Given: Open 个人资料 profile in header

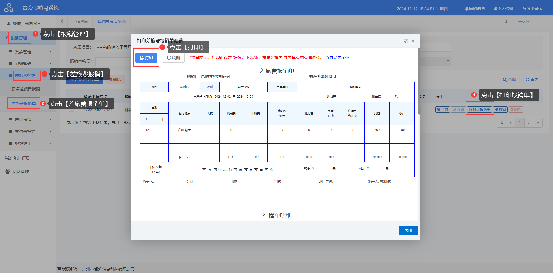Looking at the screenshot, I should pyautogui.click(x=503, y=9).
